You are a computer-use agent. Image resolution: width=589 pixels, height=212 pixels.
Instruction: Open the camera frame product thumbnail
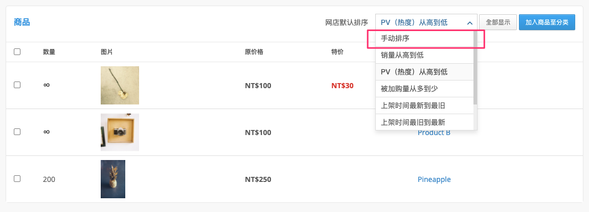pyautogui.click(x=120, y=132)
